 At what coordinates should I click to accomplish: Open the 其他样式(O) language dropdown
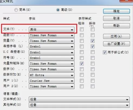pos(79,105)
